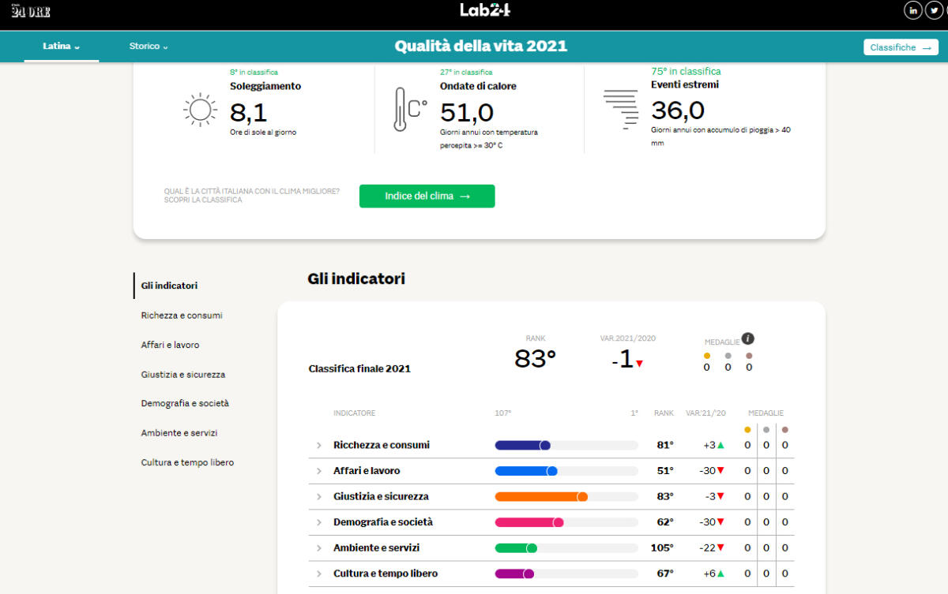Click the thermometer heat wave icon
This screenshot has height=594, width=948.
coord(409,109)
